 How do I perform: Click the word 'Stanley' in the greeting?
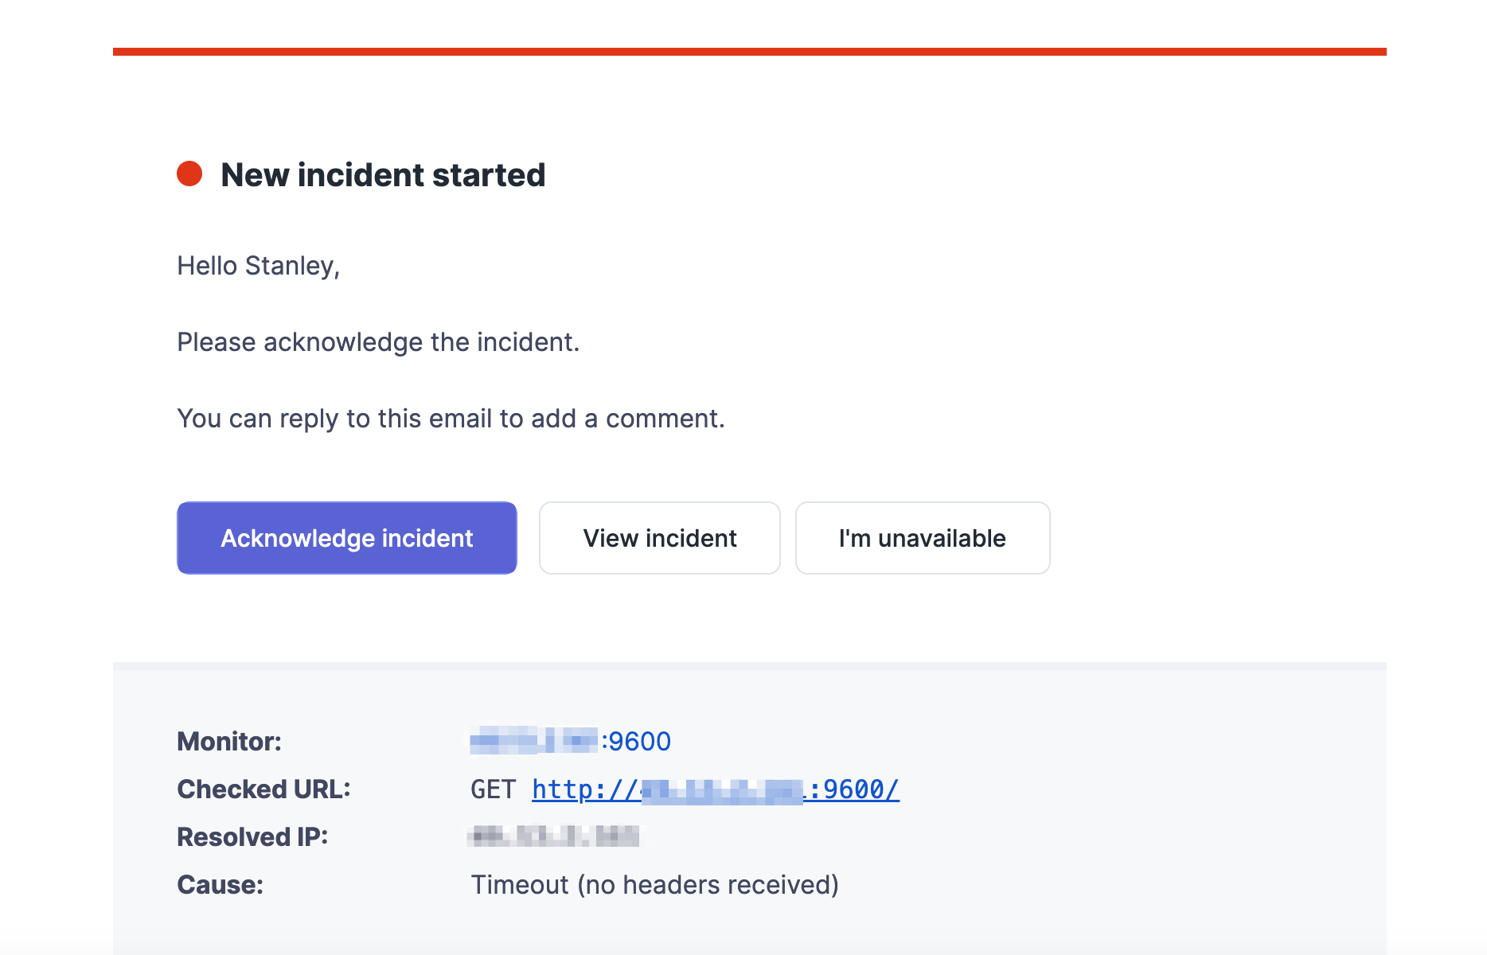coord(289,266)
